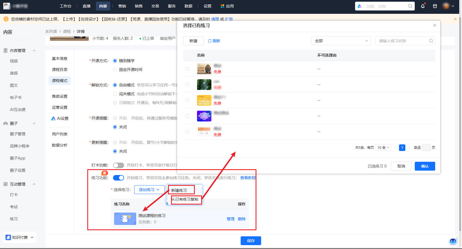Click the 保存 button
The image size is (462, 249).
(x=251, y=240)
